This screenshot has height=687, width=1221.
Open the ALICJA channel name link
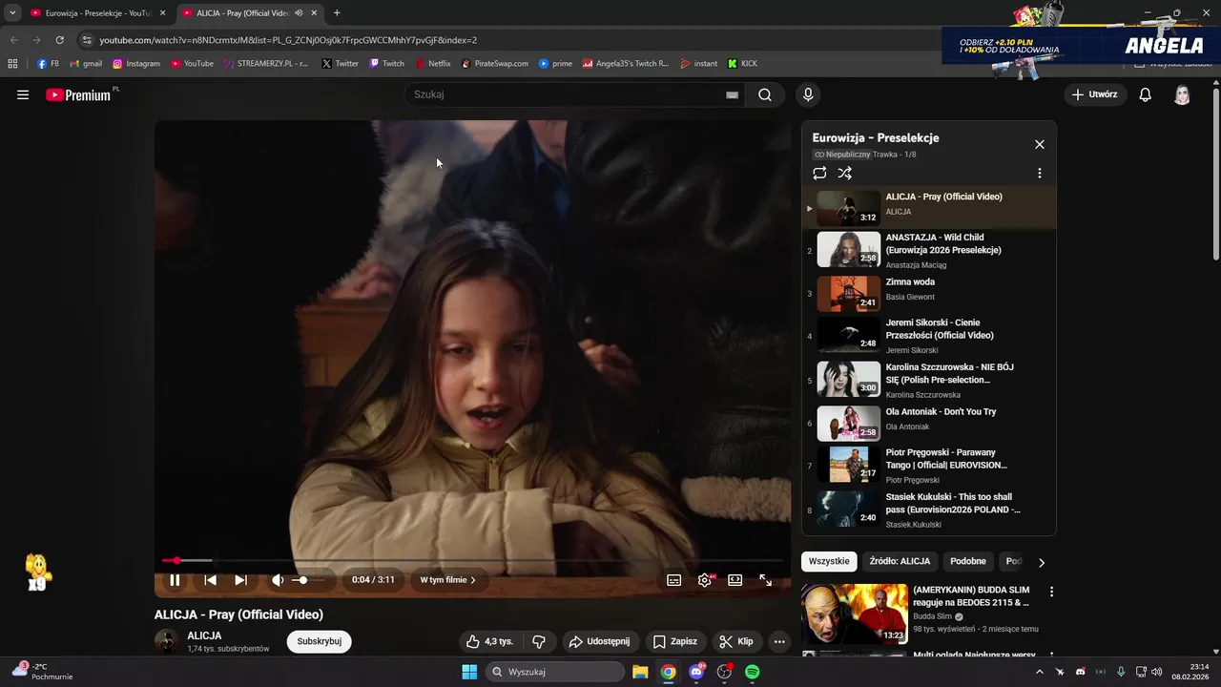[204, 635]
